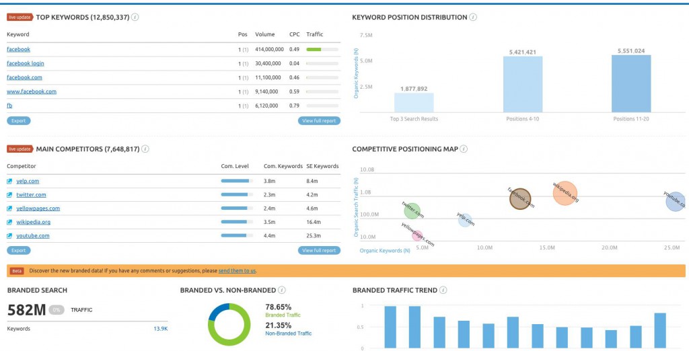Open info icon next to Branded Traffic Trend
689x351 pixels.
tap(443, 290)
